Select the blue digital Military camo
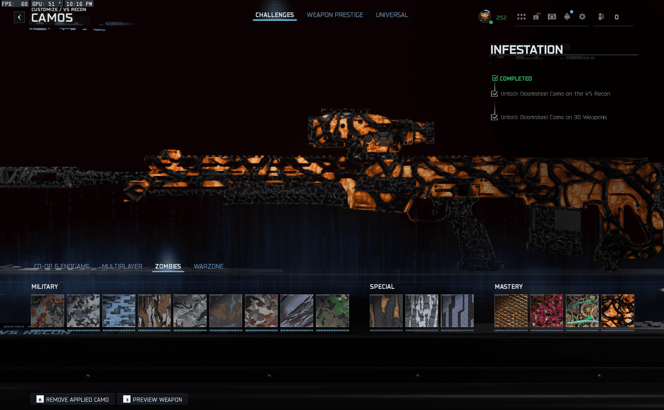Image resolution: width=664 pixels, height=410 pixels. tap(119, 311)
